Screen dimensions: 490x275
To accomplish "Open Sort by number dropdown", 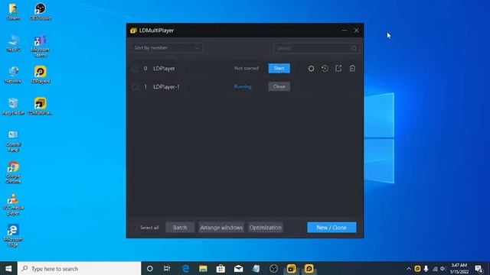I will pyautogui.click(x=167, y=48).
